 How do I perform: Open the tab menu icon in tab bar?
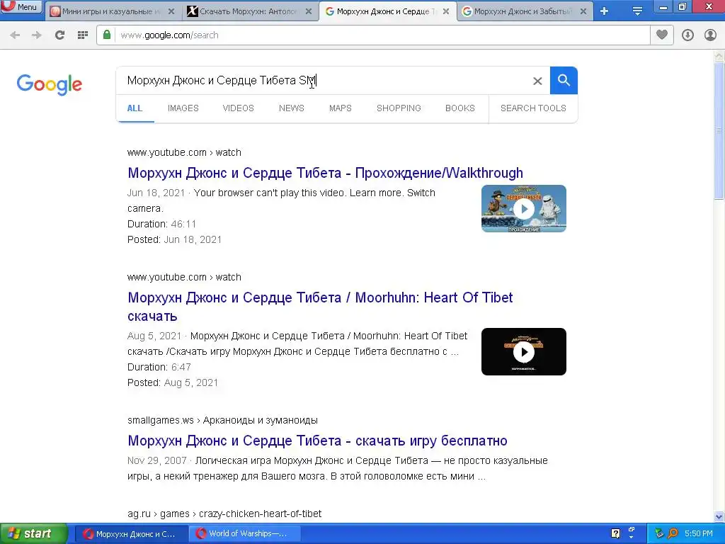point(638,11)
